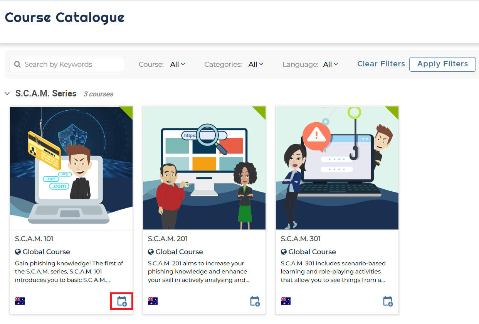Viewport: 479px width, 324px height.
Task: Open the Language filter dropdown
Action: click(331, 64)
